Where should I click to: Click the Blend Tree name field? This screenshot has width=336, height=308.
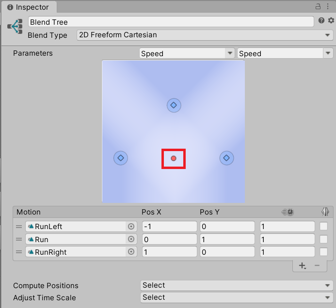[x=171, y=22]
